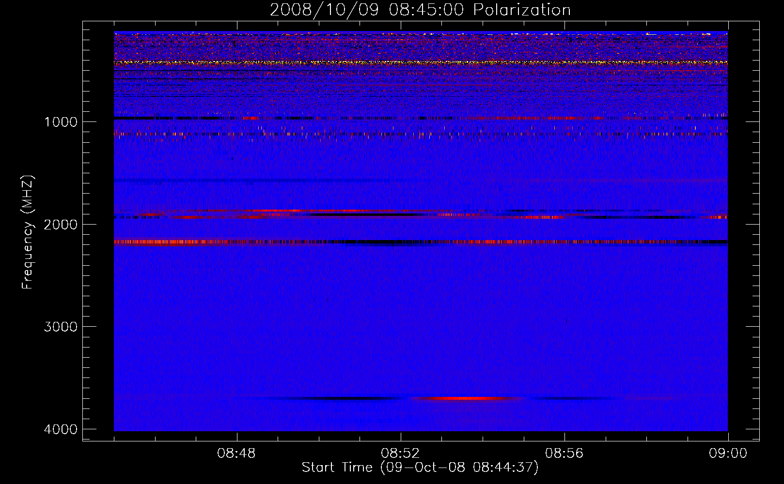This screenshot has height=484, width=784.
Task: Click the 'Start Time (09-Oct-08 08:44:37)' label
Action: point(420,468)
